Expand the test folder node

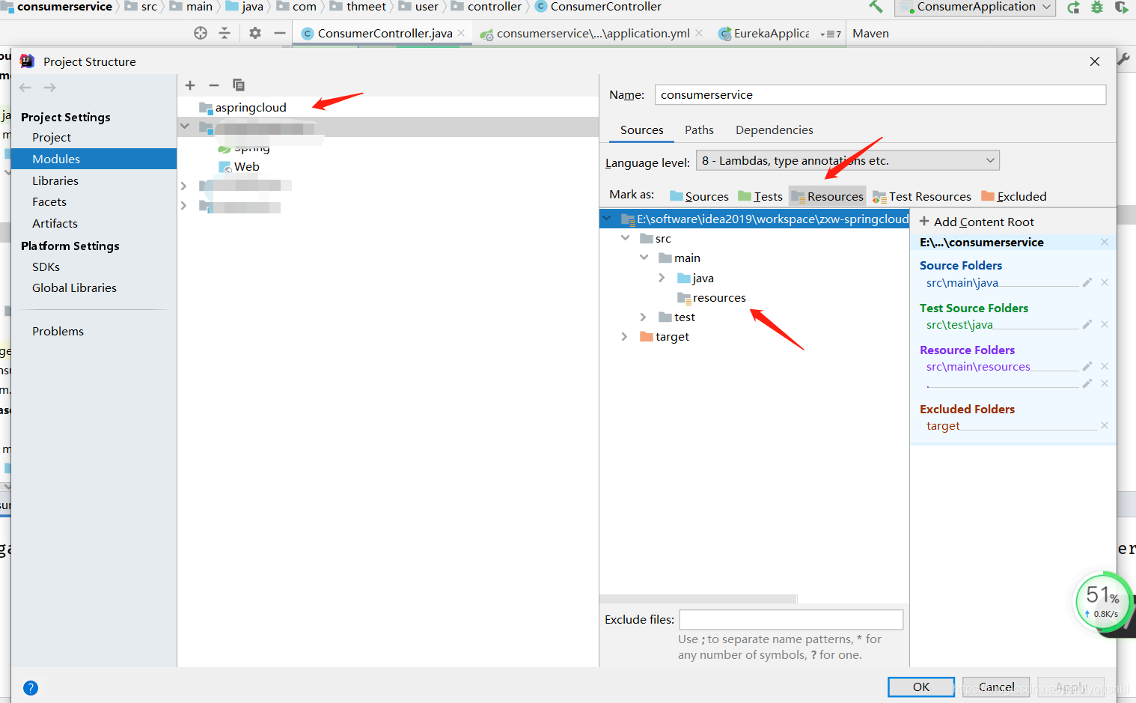[643, 317]
